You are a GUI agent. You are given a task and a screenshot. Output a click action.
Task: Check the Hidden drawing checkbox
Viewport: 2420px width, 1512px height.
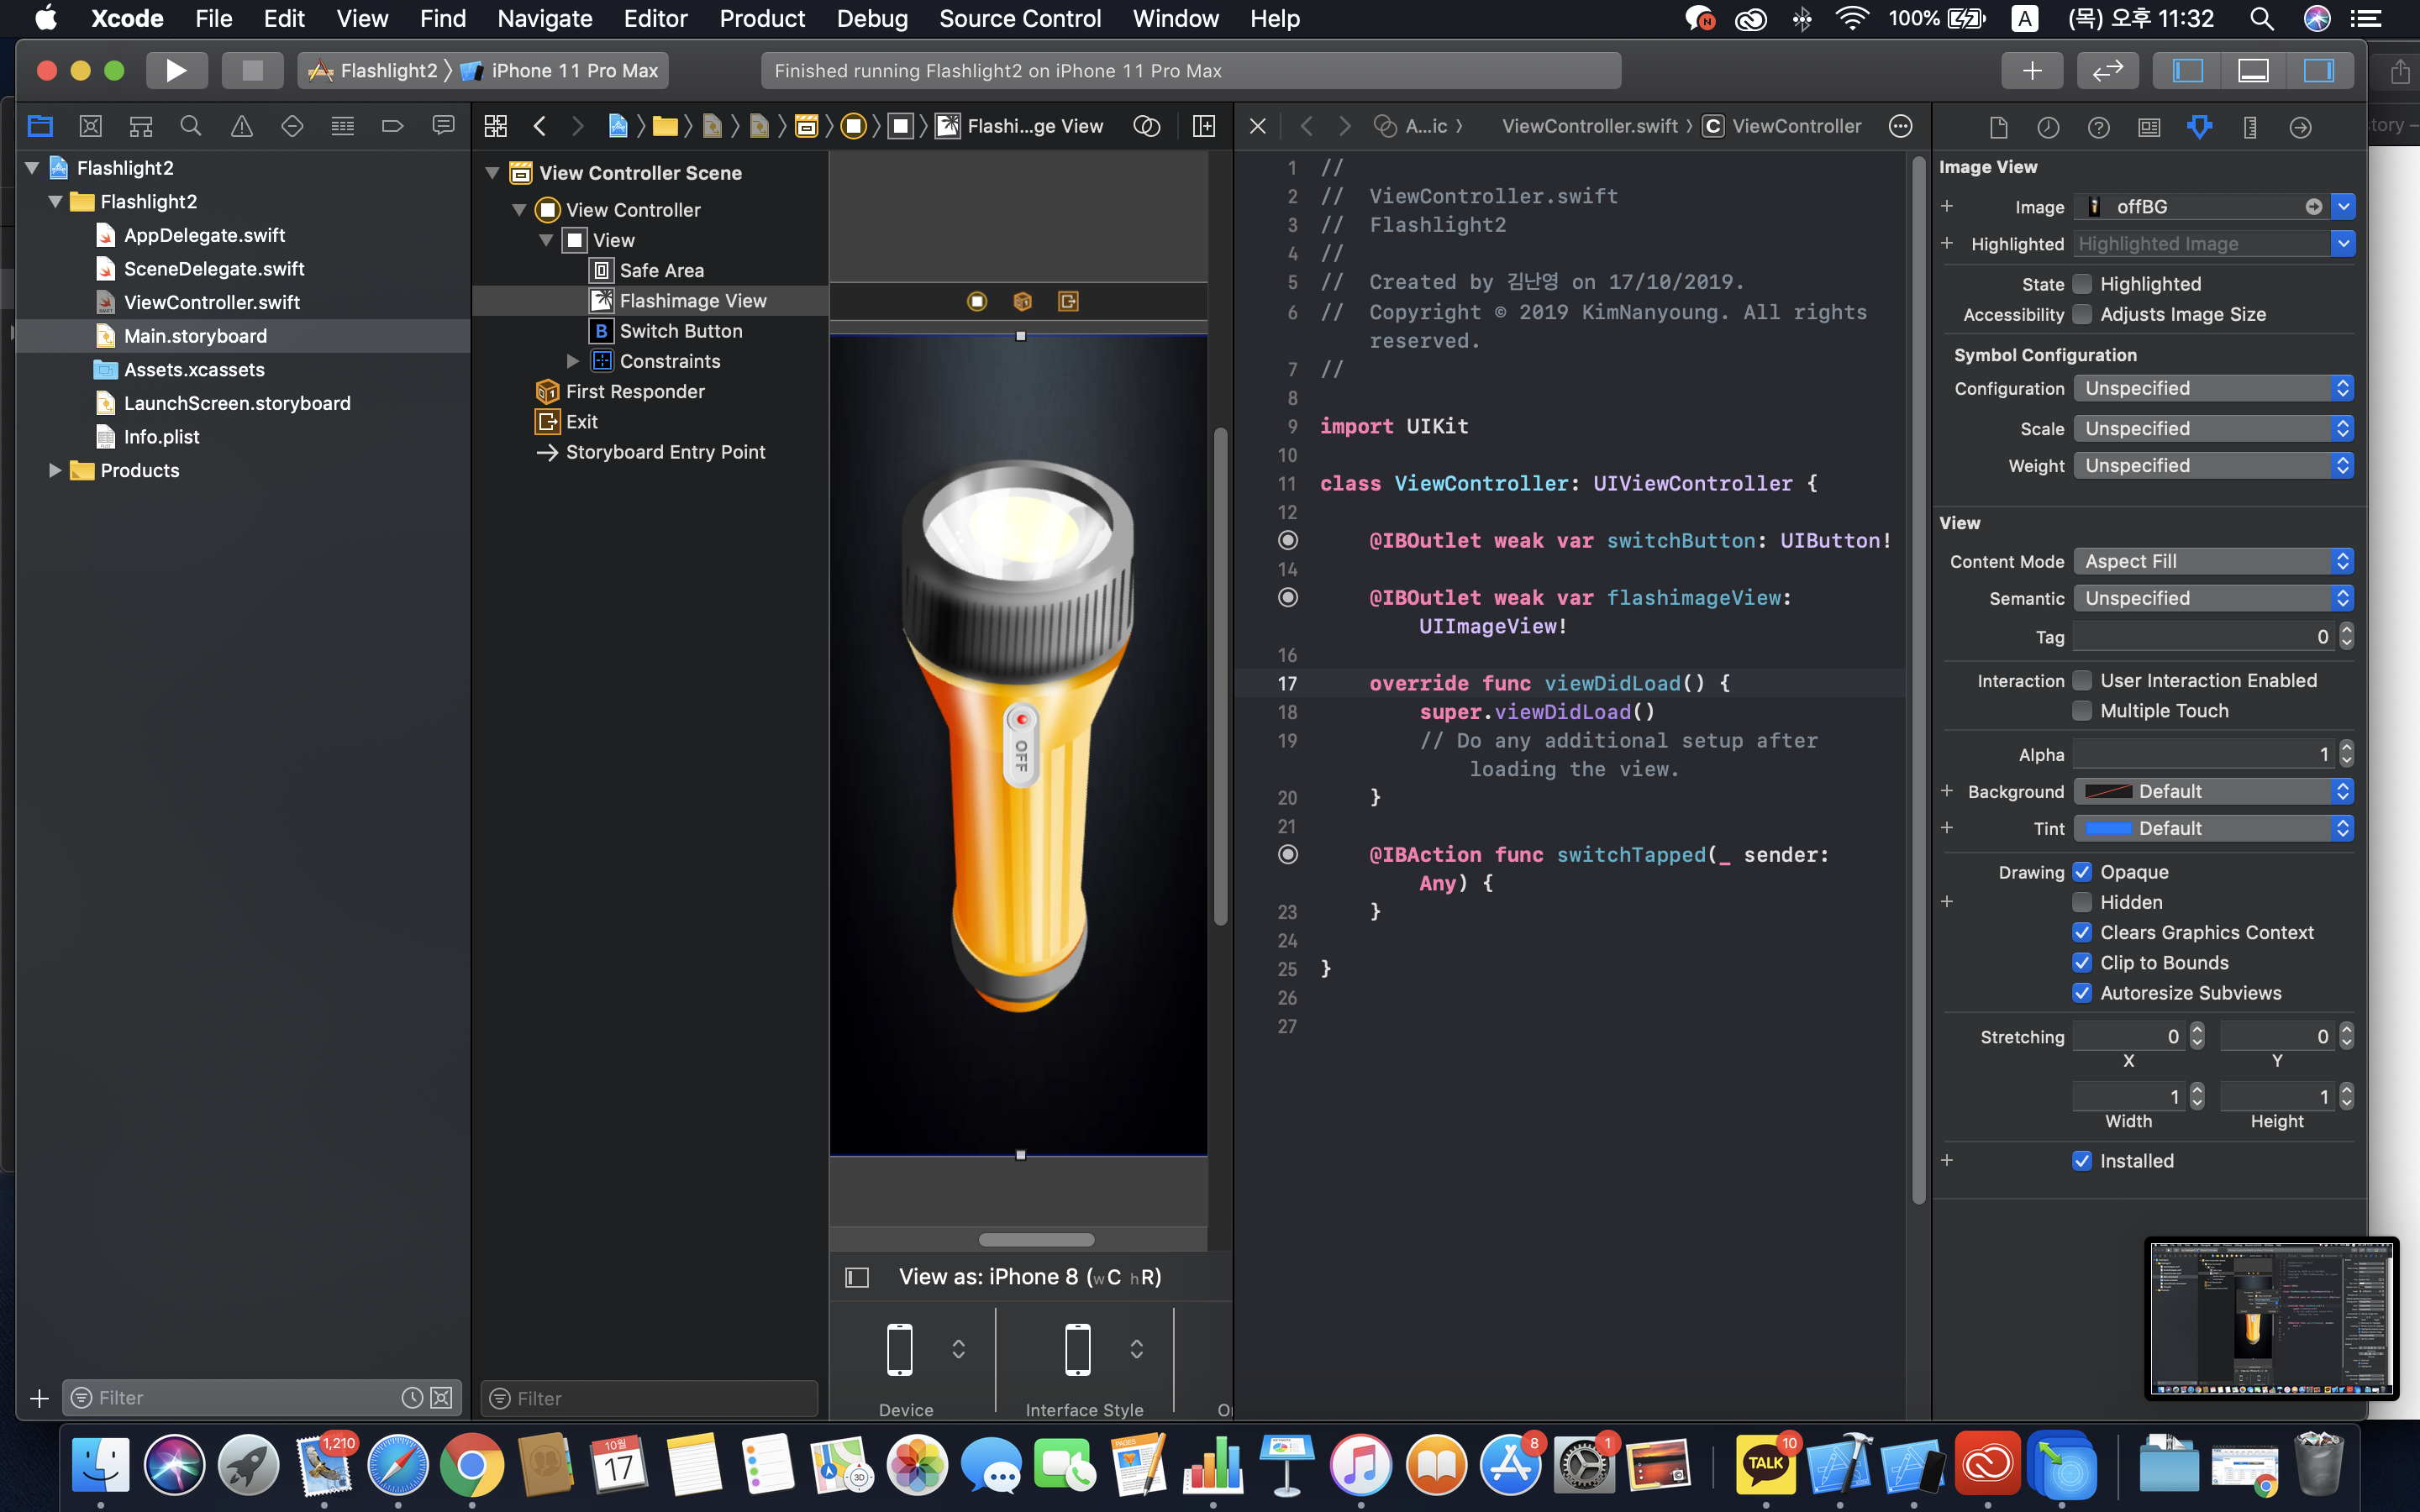coord(2082,902)
